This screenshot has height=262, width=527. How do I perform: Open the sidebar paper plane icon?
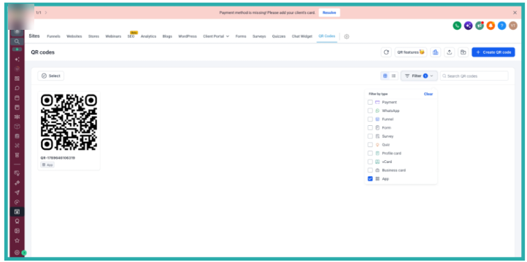point(17,193)
